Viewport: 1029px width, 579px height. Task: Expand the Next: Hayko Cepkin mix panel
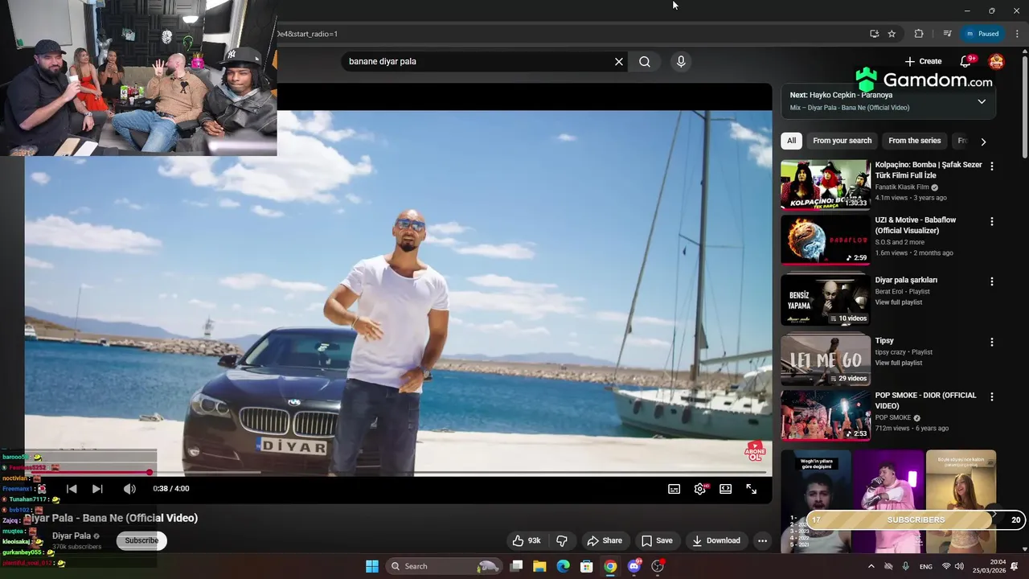click(982, 101)
